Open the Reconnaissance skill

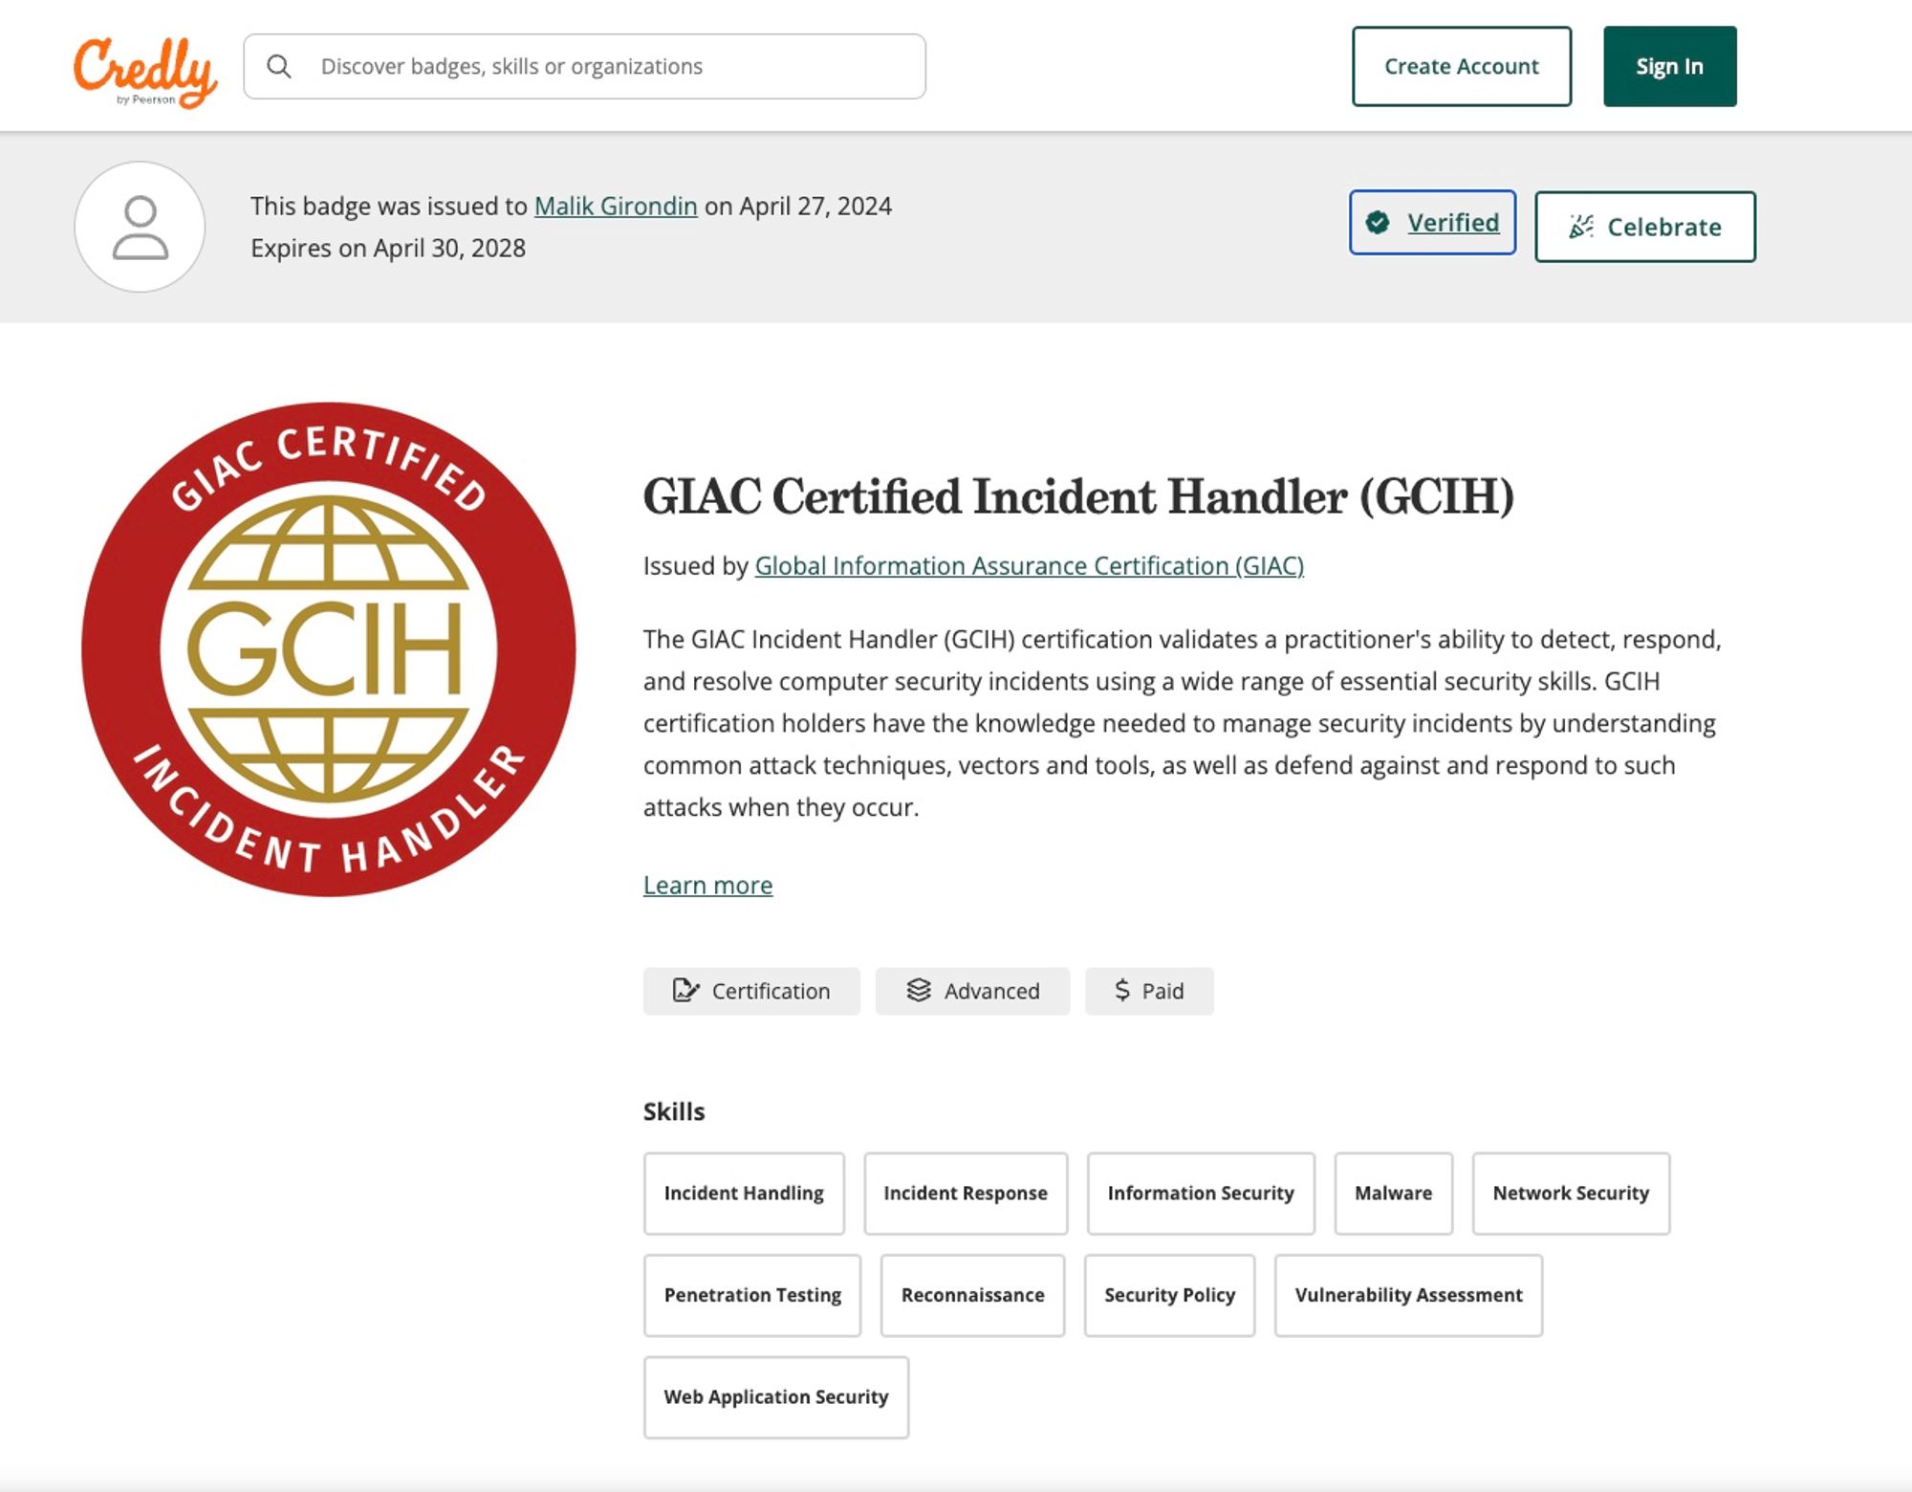click(972, 1295)
